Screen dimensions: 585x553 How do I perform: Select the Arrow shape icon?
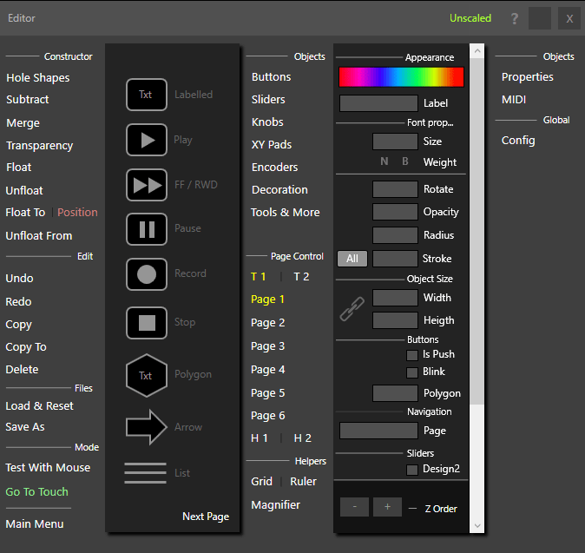tap(147, 427)
